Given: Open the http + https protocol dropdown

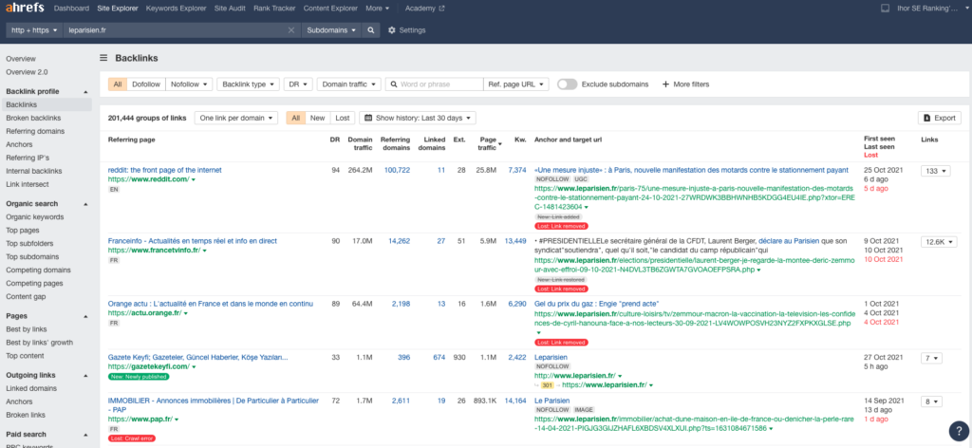Looking at the screenshot, I should [x=35, y=29].
